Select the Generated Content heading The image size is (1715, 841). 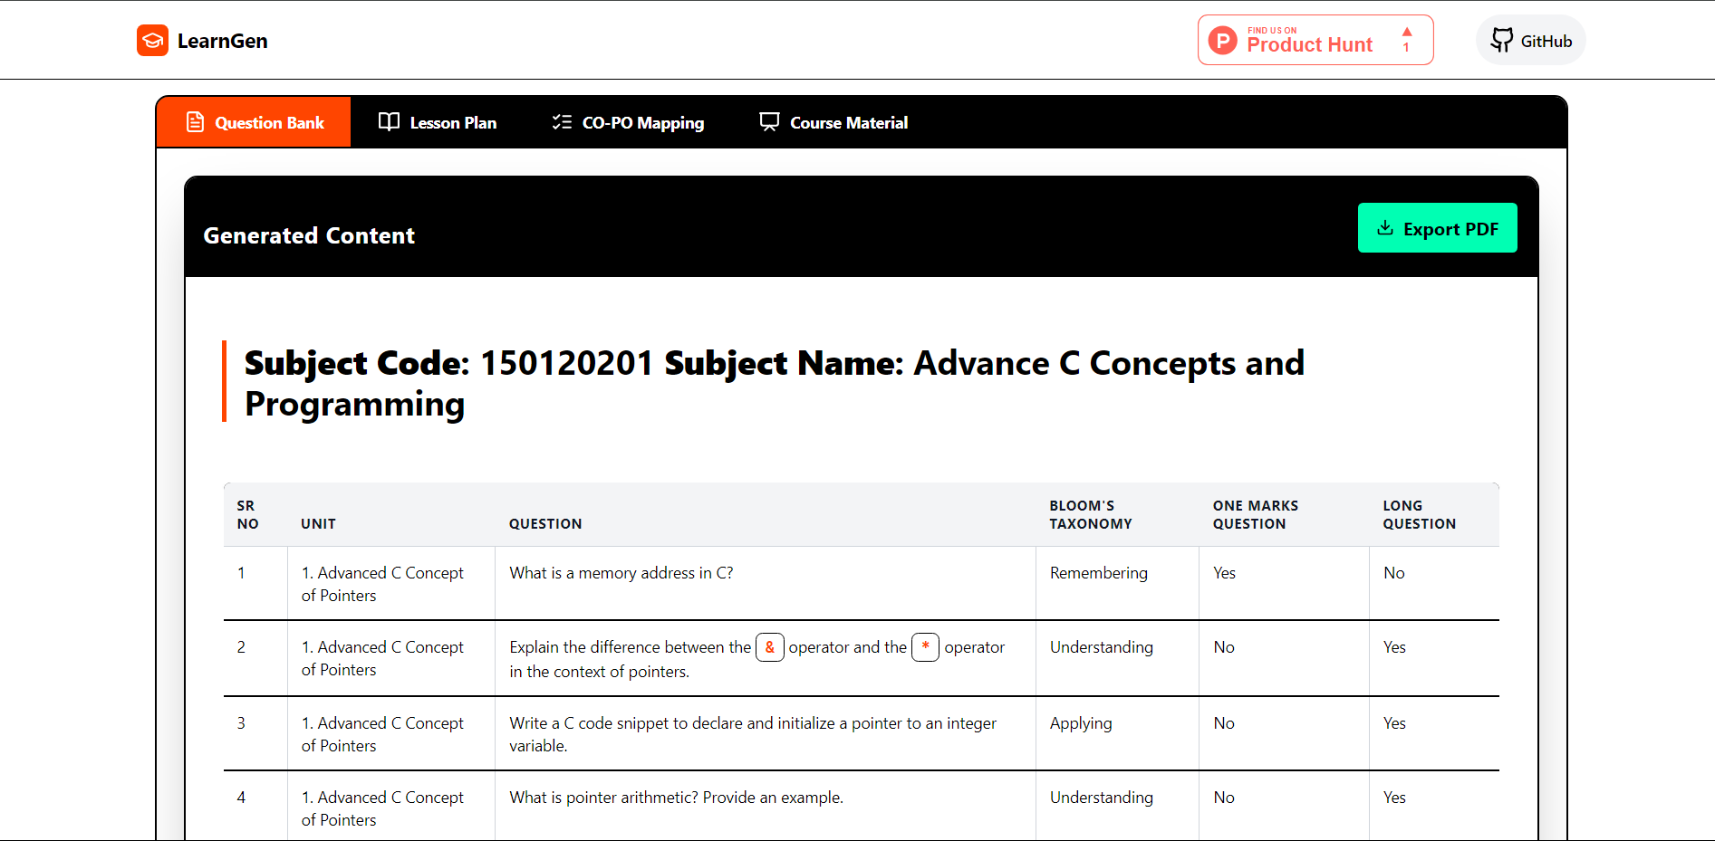point(309,235)
